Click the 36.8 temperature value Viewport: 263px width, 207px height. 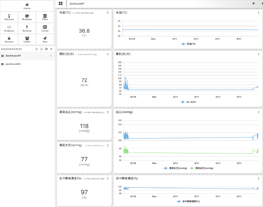84,31
